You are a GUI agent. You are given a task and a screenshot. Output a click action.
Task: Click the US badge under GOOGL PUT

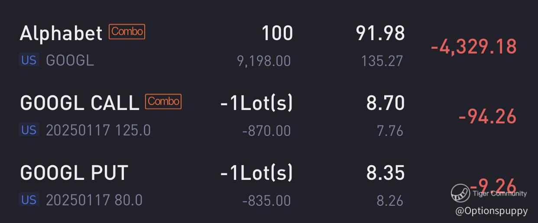29,200
